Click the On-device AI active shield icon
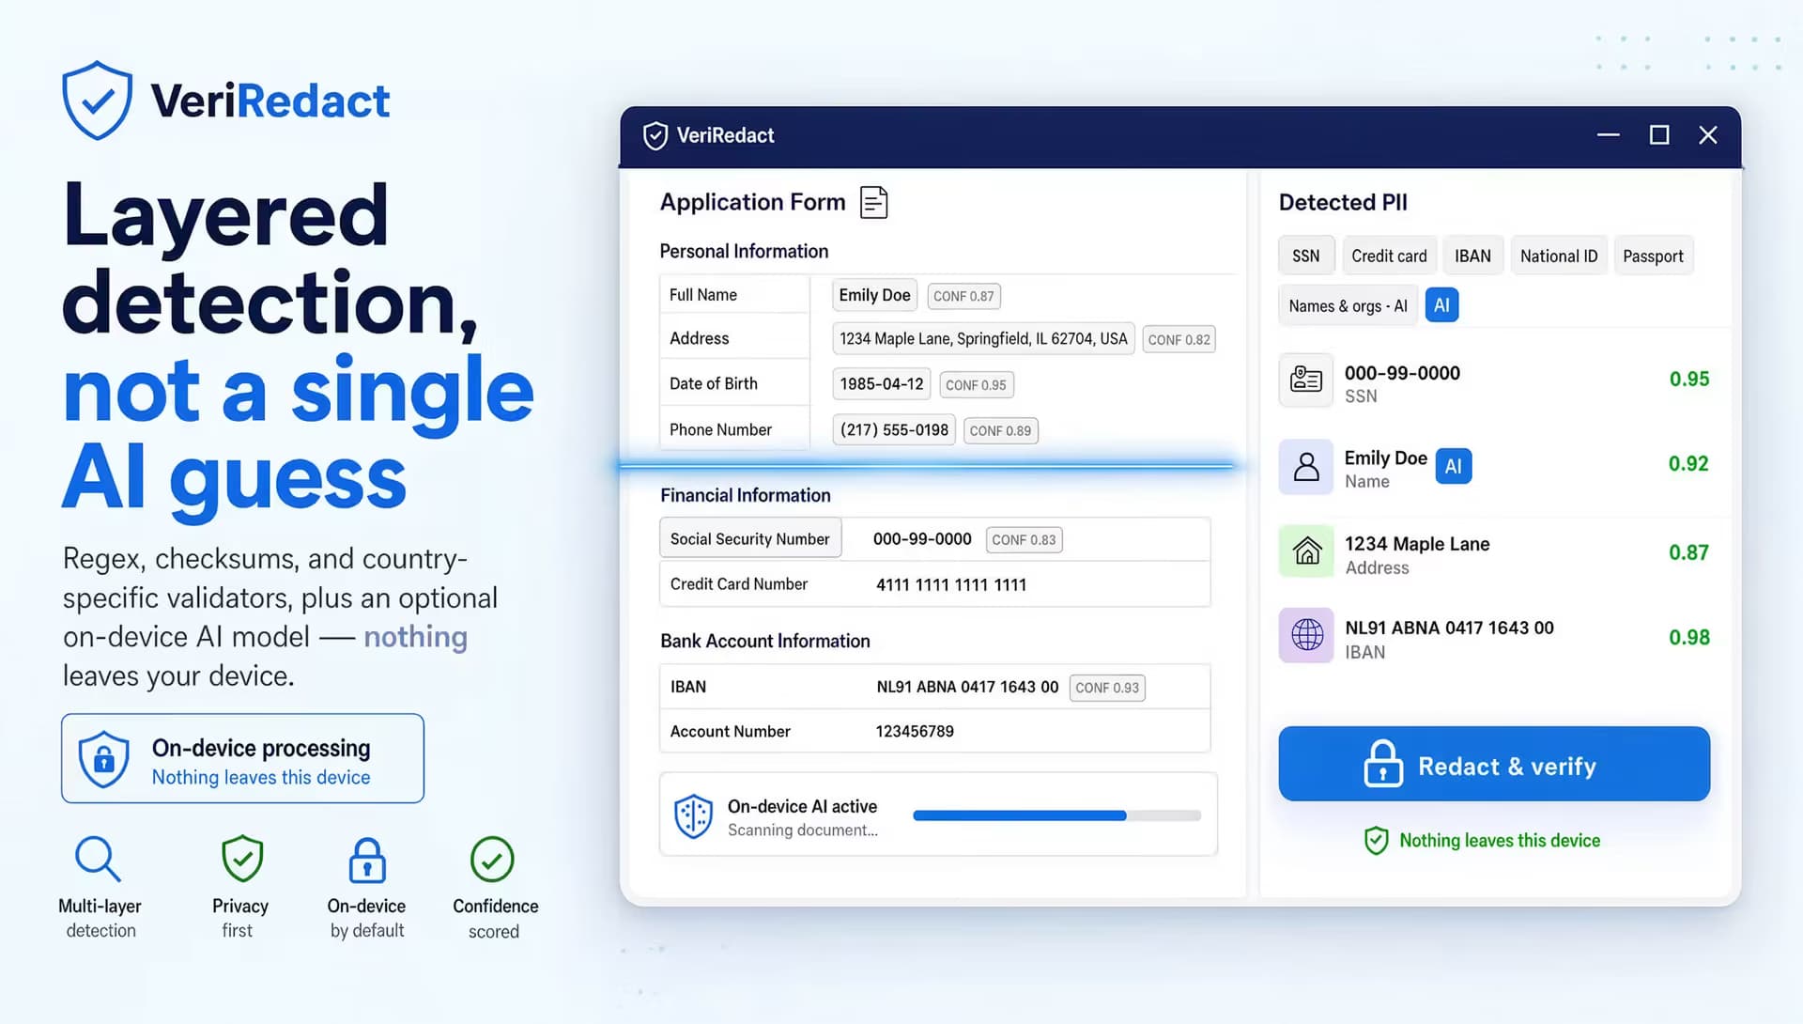 pyautogui.click(x=694, y=815)
